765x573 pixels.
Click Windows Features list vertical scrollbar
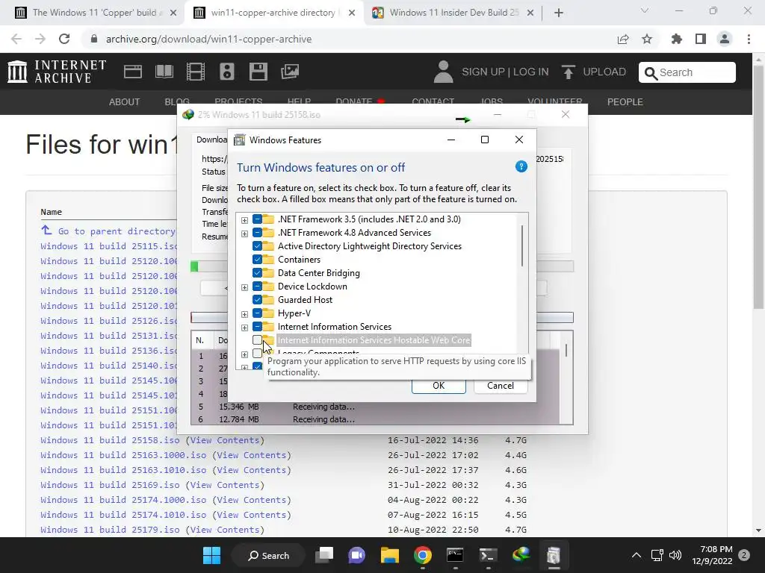[522, 246]
